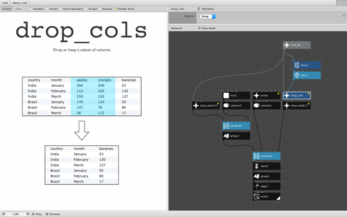Step frame forward with right arrow
The image size is (347, 217).
tap(28, 214)
